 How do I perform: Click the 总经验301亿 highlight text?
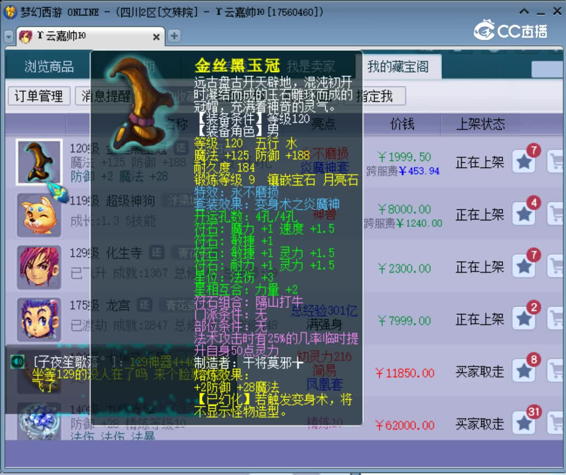pos(324,311)
